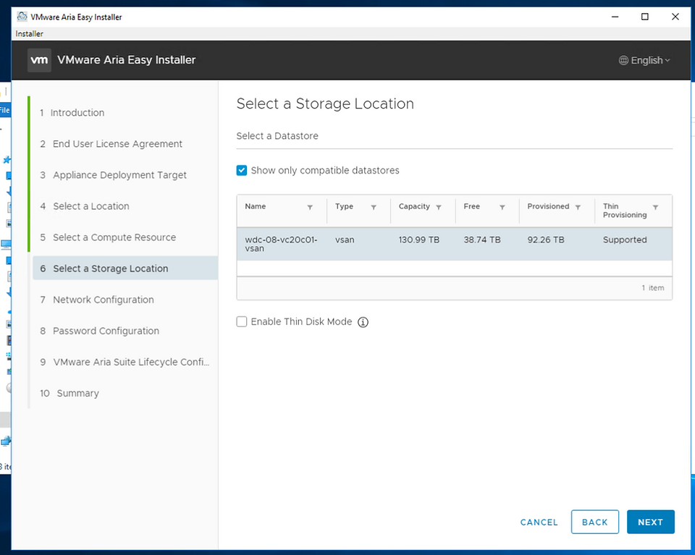Sort by the Thin Provisioning column header

click(x=625, y=211)
